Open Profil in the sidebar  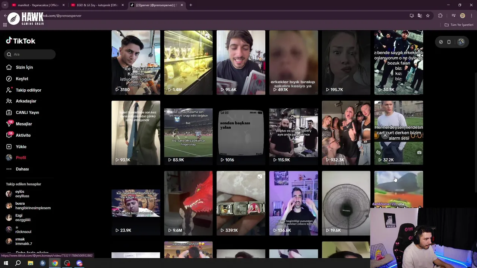point(16,158)
